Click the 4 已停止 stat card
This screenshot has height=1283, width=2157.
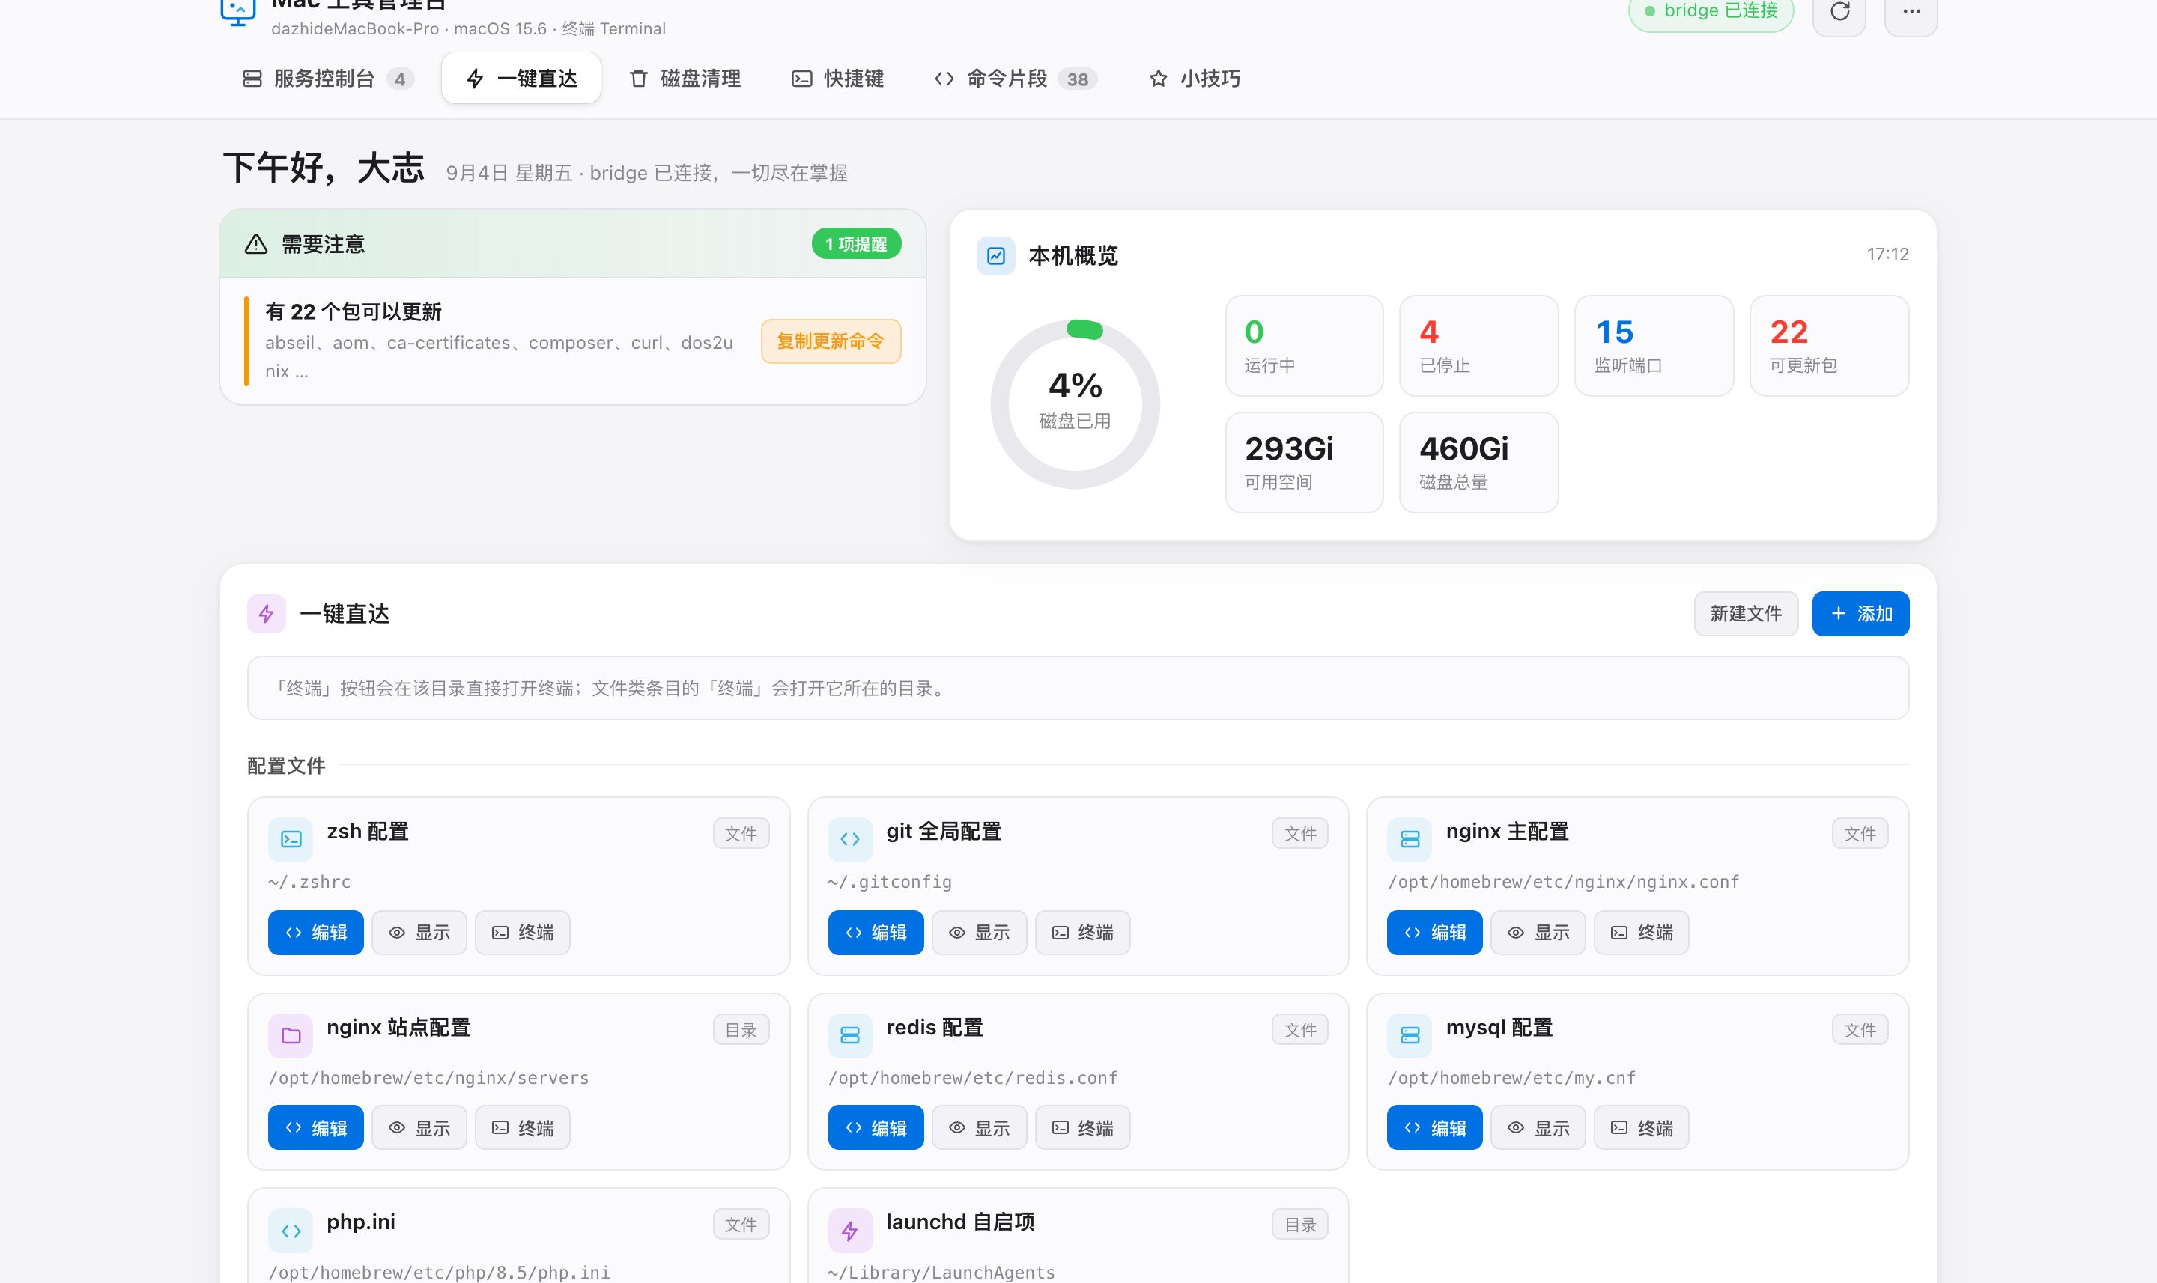(1479, 346)
